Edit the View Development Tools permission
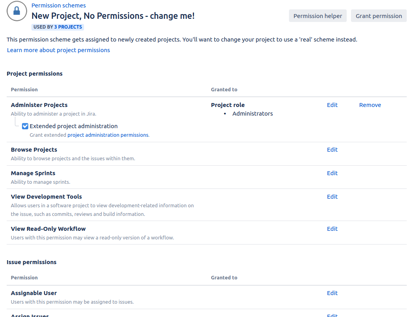 332,197
